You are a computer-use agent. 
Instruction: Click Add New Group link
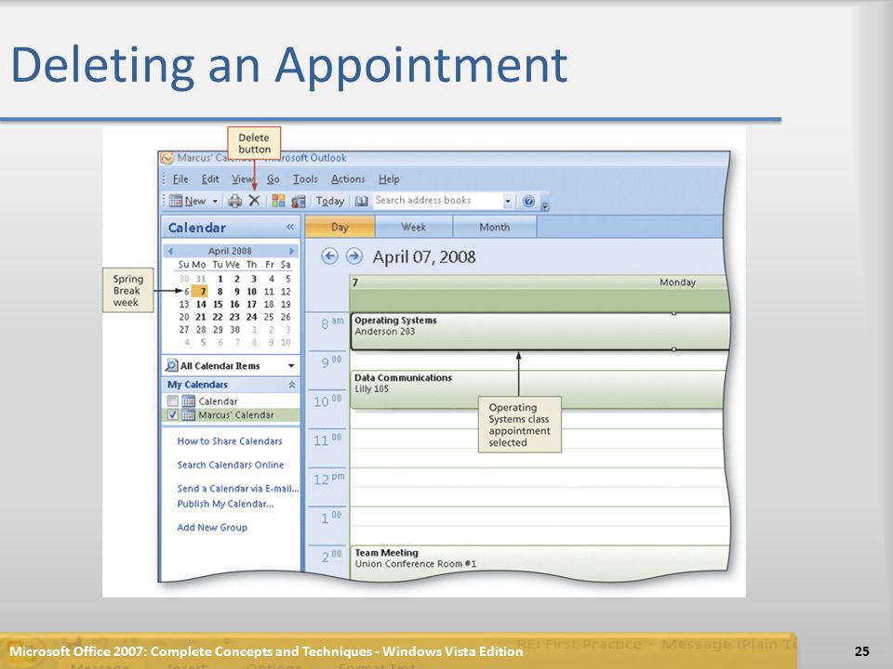[212, 528]
